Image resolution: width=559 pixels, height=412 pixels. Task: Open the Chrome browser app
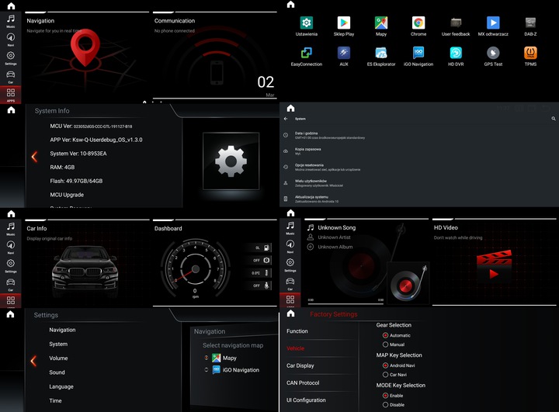coord(418,23)
